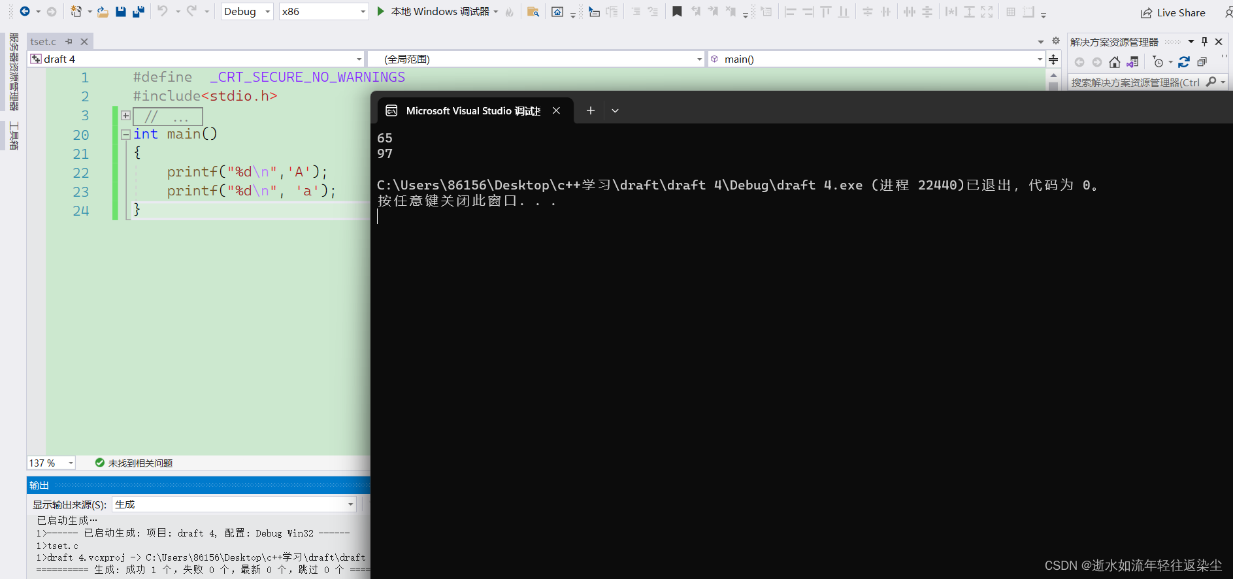Click the _CRT_SECURE_NO_WARNINGS define text
1233x579 pixels.
pos(307,77)
